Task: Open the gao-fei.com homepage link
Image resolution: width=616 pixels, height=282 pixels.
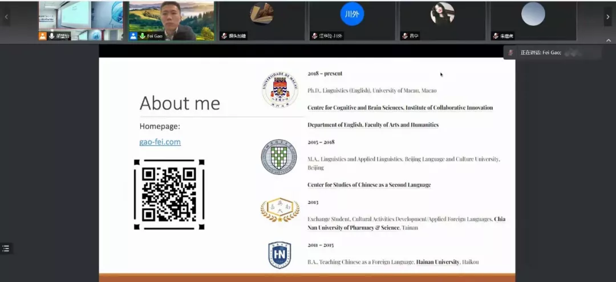Action: pyautogui.click(x=160, y=142)
